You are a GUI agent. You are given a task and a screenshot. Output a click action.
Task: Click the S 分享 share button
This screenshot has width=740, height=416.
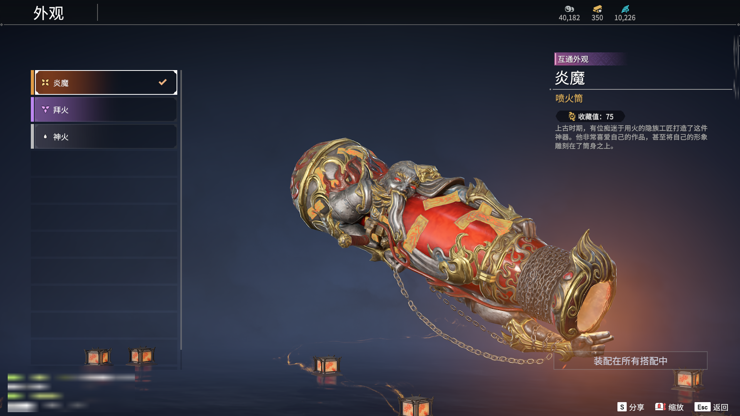click(x=631, y=407)
